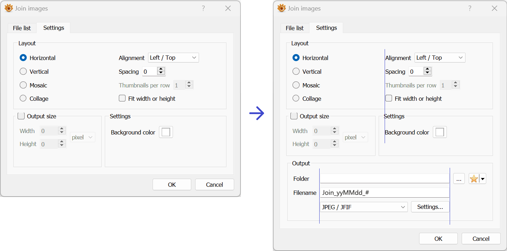Enable Fit width or height in left dialog

tap(122, 99)
